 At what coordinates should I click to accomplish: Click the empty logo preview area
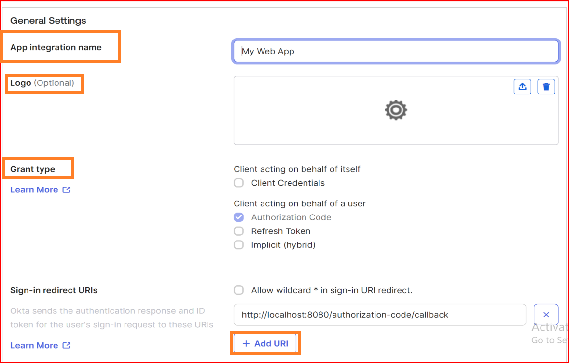[396, 110]
